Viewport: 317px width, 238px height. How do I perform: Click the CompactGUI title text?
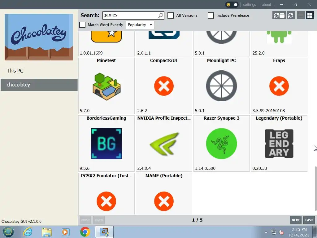[164, 60]
